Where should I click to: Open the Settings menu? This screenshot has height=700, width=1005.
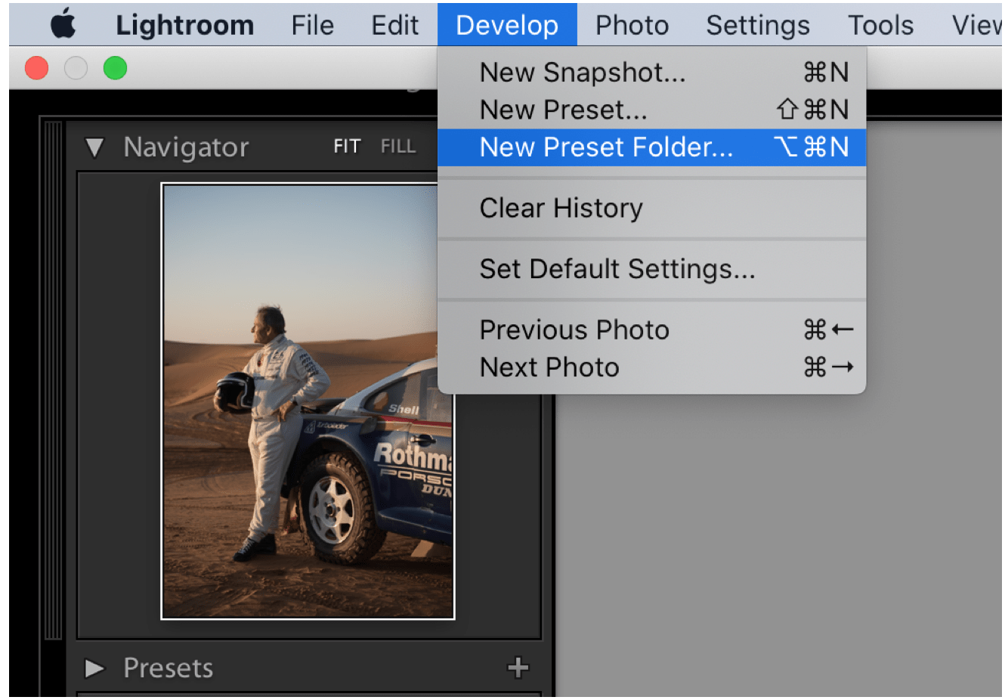point(757,26)
